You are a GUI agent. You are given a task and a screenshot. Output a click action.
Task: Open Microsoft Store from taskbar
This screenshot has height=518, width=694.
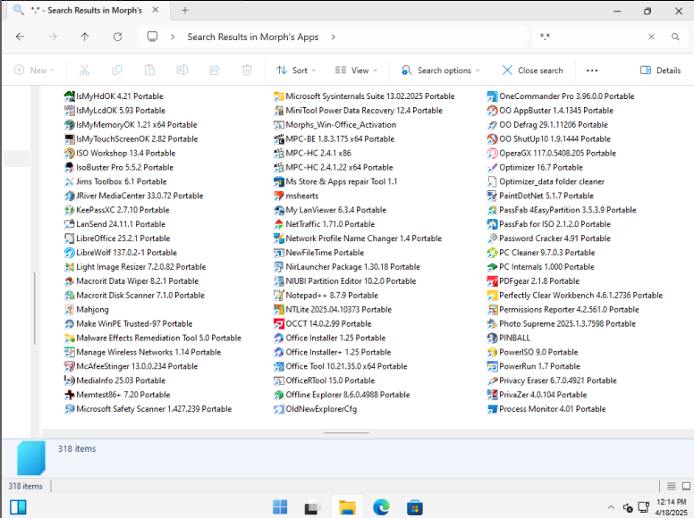(414, 507)
